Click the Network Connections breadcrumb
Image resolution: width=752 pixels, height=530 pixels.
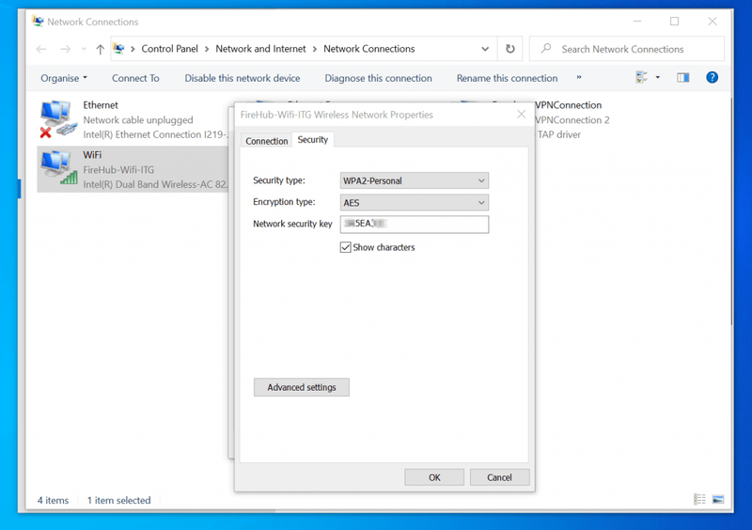point(368,49)
